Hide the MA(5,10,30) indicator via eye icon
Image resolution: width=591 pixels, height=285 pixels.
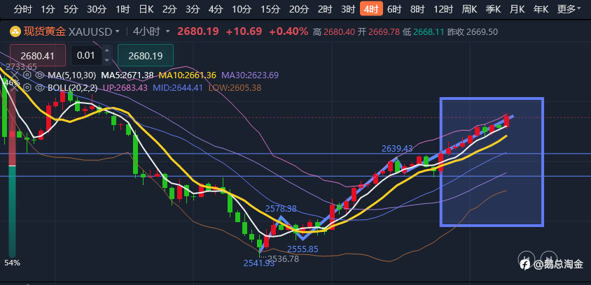[39, 75]
